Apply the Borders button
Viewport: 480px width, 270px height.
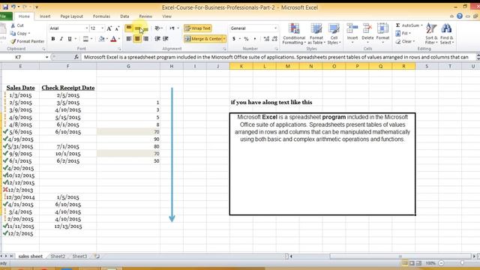[85, 39]
